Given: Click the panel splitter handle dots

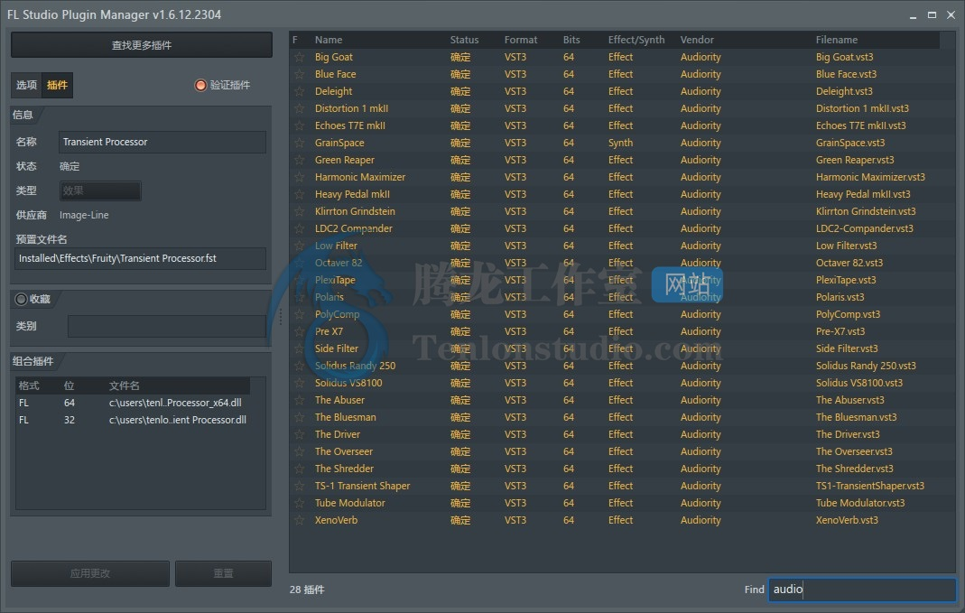Looking at the screenshot, I should tap(281, 317).
